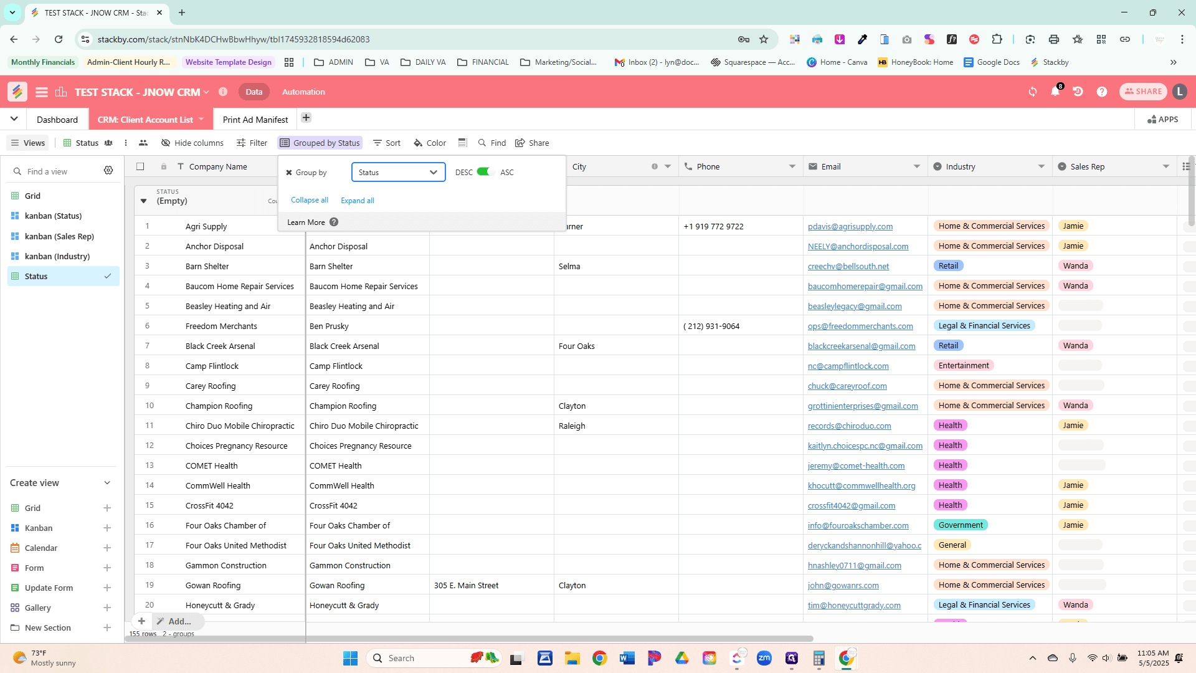This screenshot has width=1196, height=673.
Task: Collapse the Create view section
Action: [x=107, y=483]
